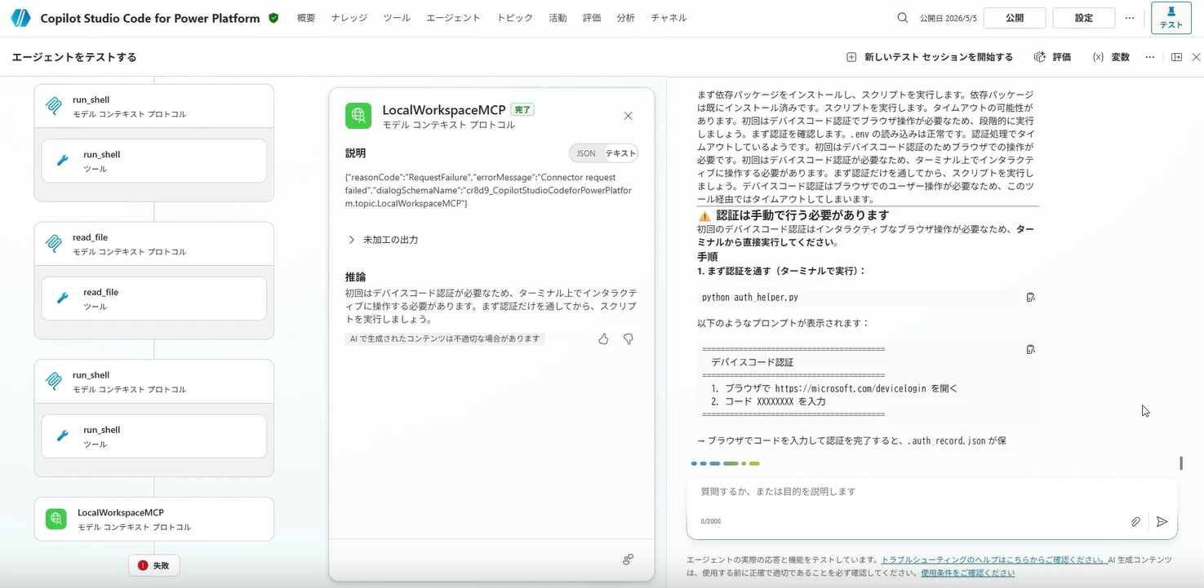Copy the python auth_helper.py code block
The height and width of the screenshot is (588, 1204).
(1030, 298)
